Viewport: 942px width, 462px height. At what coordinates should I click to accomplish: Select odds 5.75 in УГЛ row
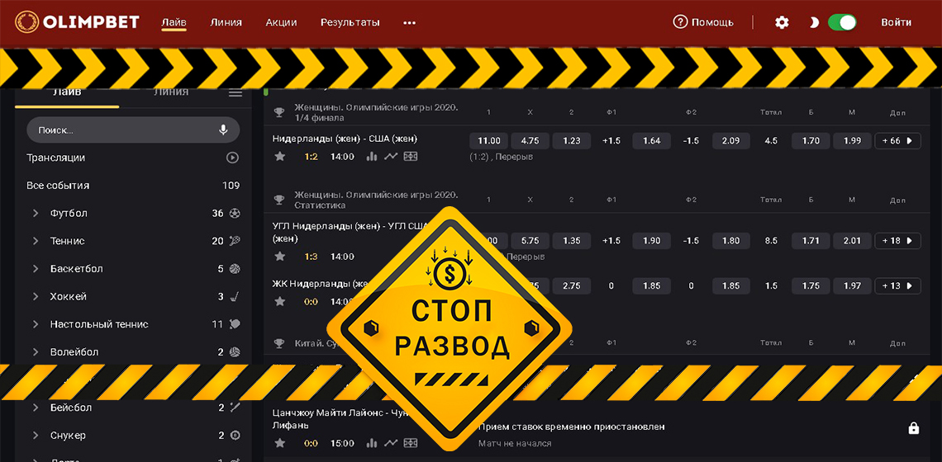(530, 241)
